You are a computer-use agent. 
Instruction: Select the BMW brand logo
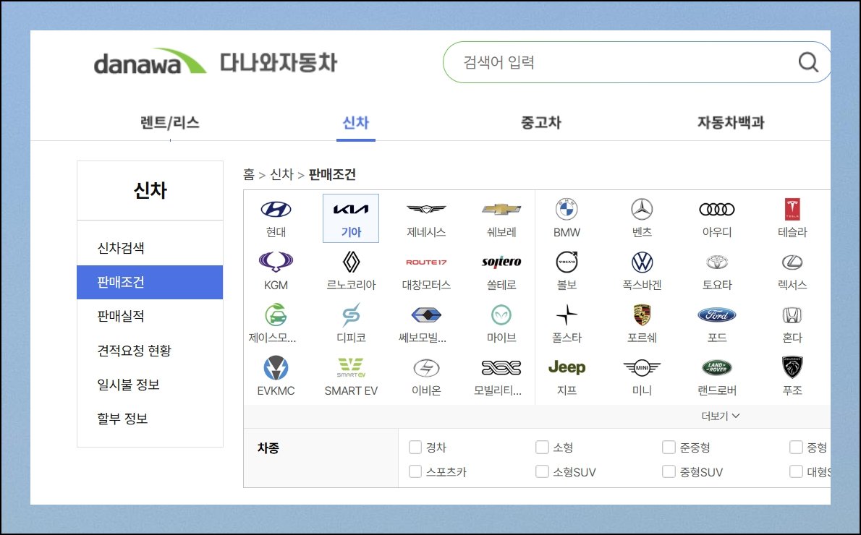click(x=567, y=209)
